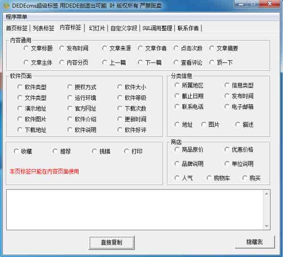Image resolution: width=283 pixels, height=257 pixels.
Task: Choose the 运行环境 radio button
Action: click(82, 98)
